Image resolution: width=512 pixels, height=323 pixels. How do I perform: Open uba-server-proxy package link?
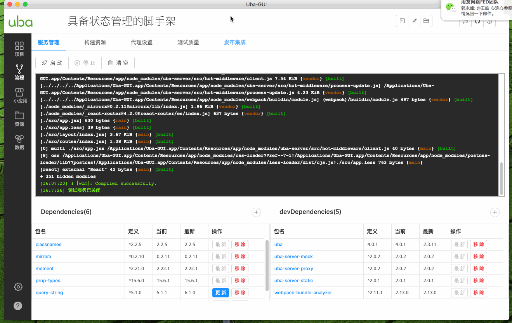(294, 269)
